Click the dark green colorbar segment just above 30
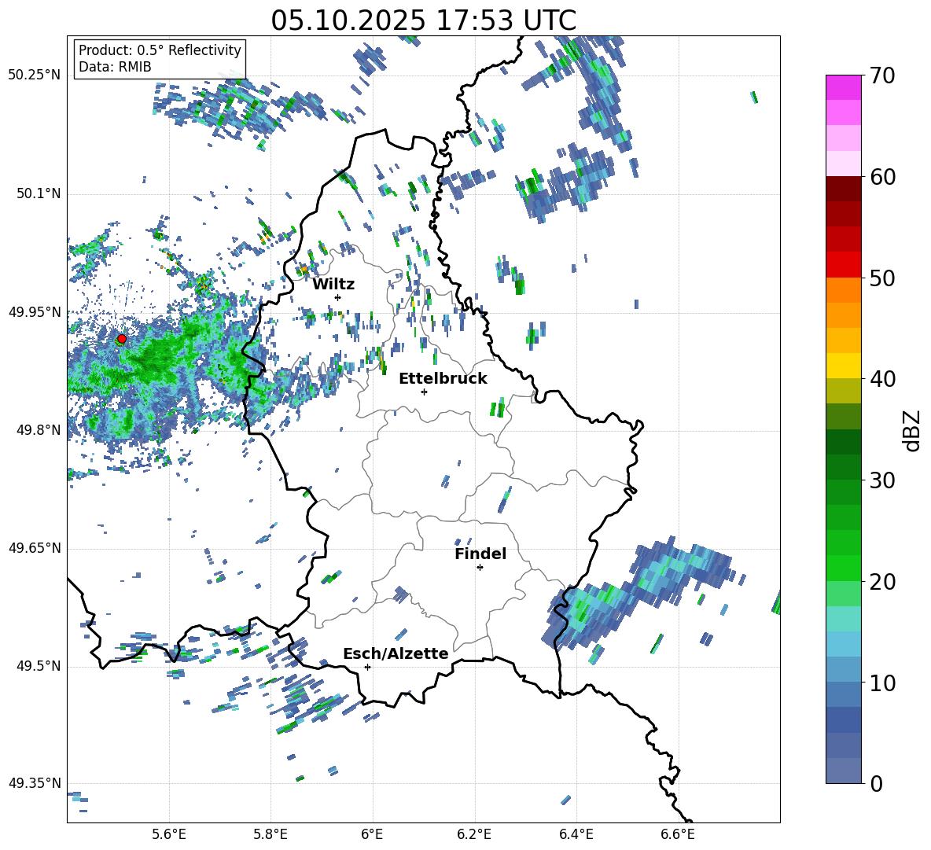931x850 pixels. 843,467
